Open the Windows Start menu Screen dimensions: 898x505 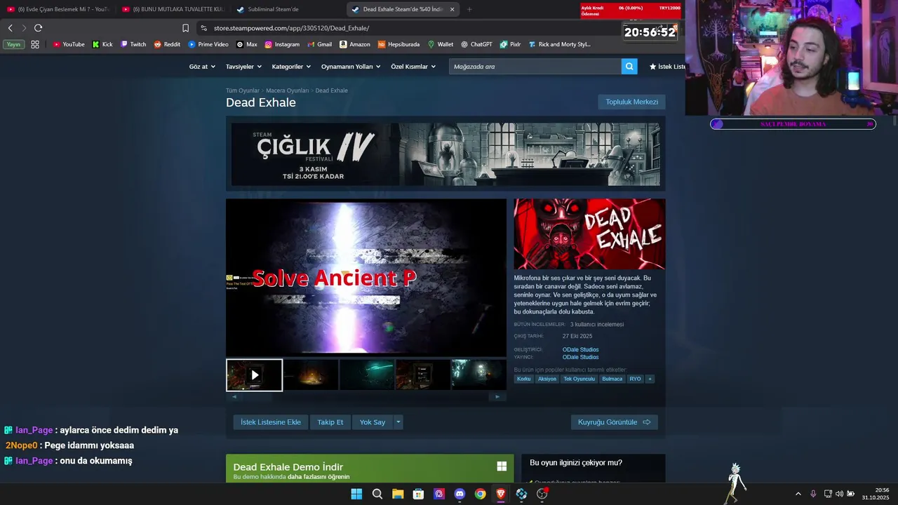[x=356, y=494]
